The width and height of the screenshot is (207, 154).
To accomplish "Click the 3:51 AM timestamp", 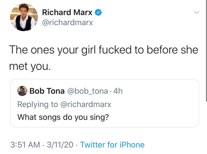I will coord(25,145).
